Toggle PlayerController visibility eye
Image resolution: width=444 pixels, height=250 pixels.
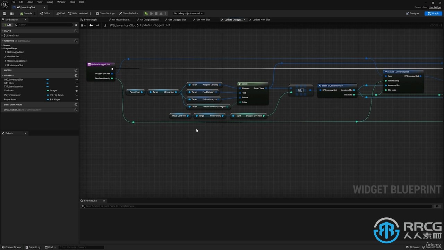coord(77,95)
